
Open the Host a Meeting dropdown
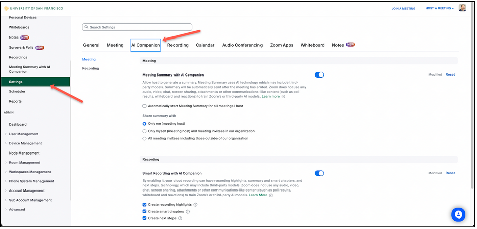coord(439,8)
